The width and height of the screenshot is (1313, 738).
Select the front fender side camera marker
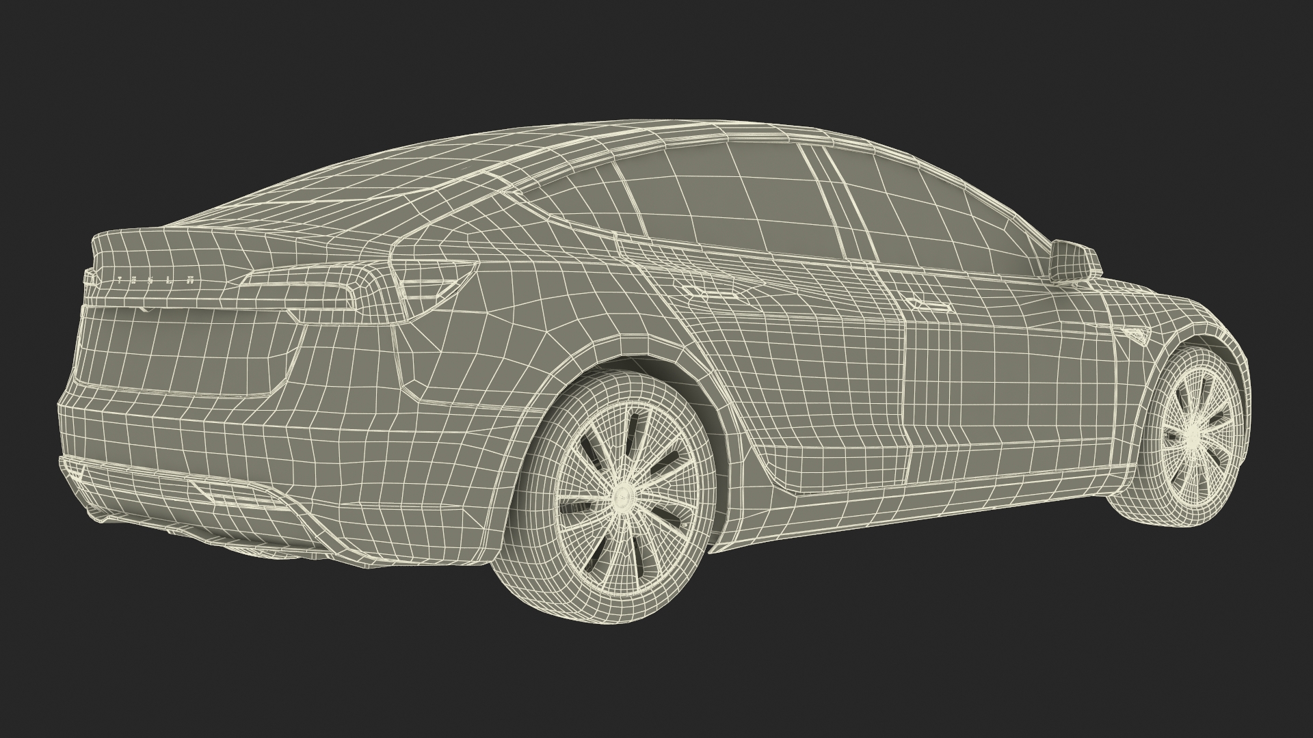click(x=1137, y=335)
